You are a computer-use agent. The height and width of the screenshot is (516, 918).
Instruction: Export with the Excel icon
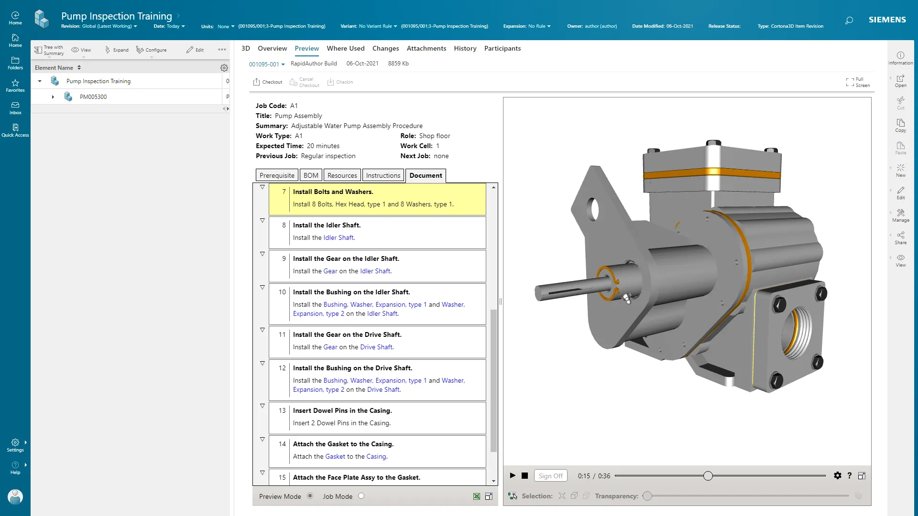click(477, 496)
